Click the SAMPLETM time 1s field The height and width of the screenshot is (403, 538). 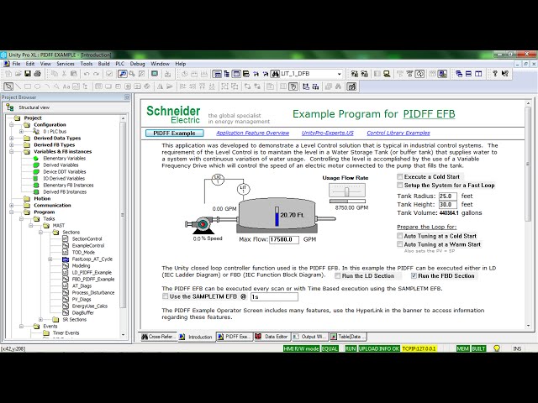click(274, 296)
